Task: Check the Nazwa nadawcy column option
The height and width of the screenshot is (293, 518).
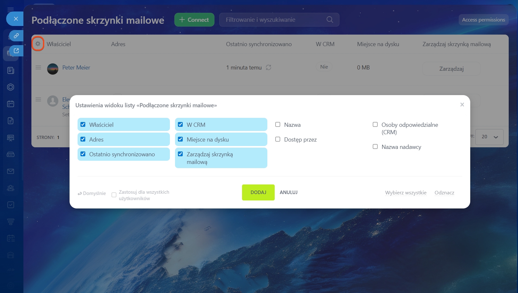Action: [375, 147]
